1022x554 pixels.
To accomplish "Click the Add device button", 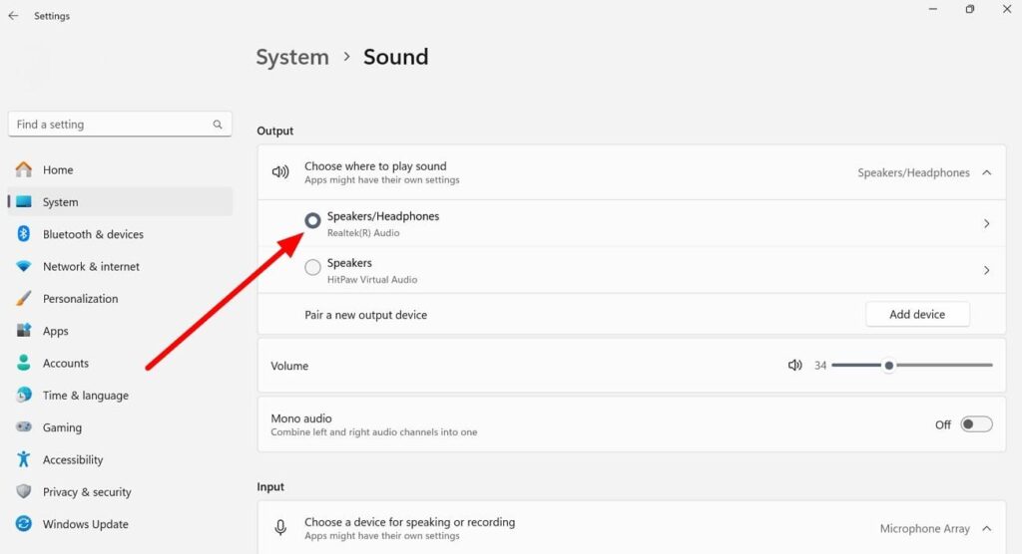I will [917, 315].
